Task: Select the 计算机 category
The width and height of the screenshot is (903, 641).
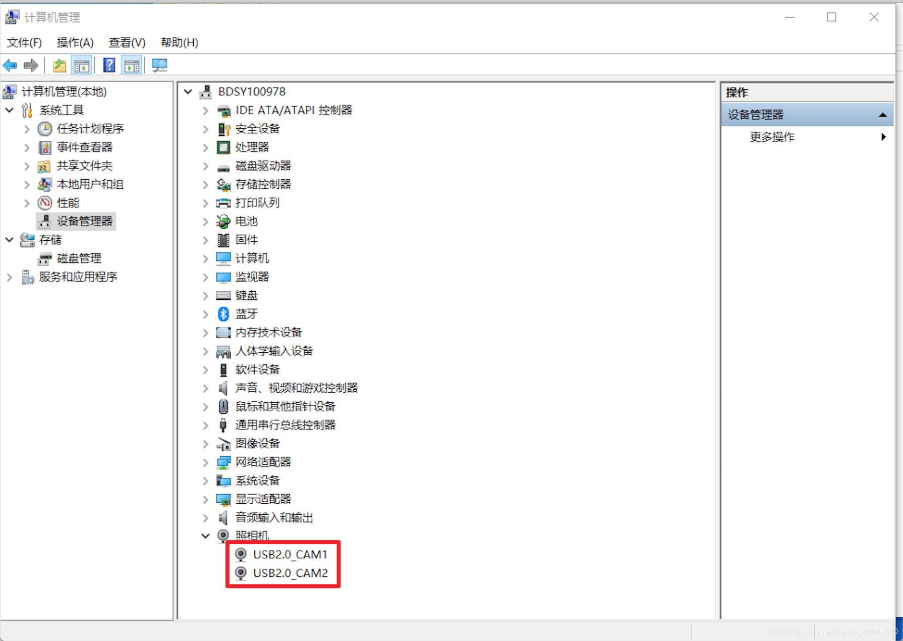Action: pos(252,258)
